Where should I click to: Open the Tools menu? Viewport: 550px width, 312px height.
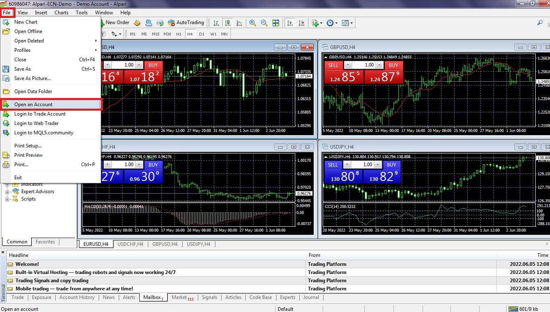pos(81,12)
